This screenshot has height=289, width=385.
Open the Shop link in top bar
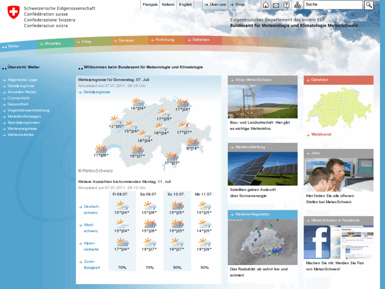pos(237,4)
